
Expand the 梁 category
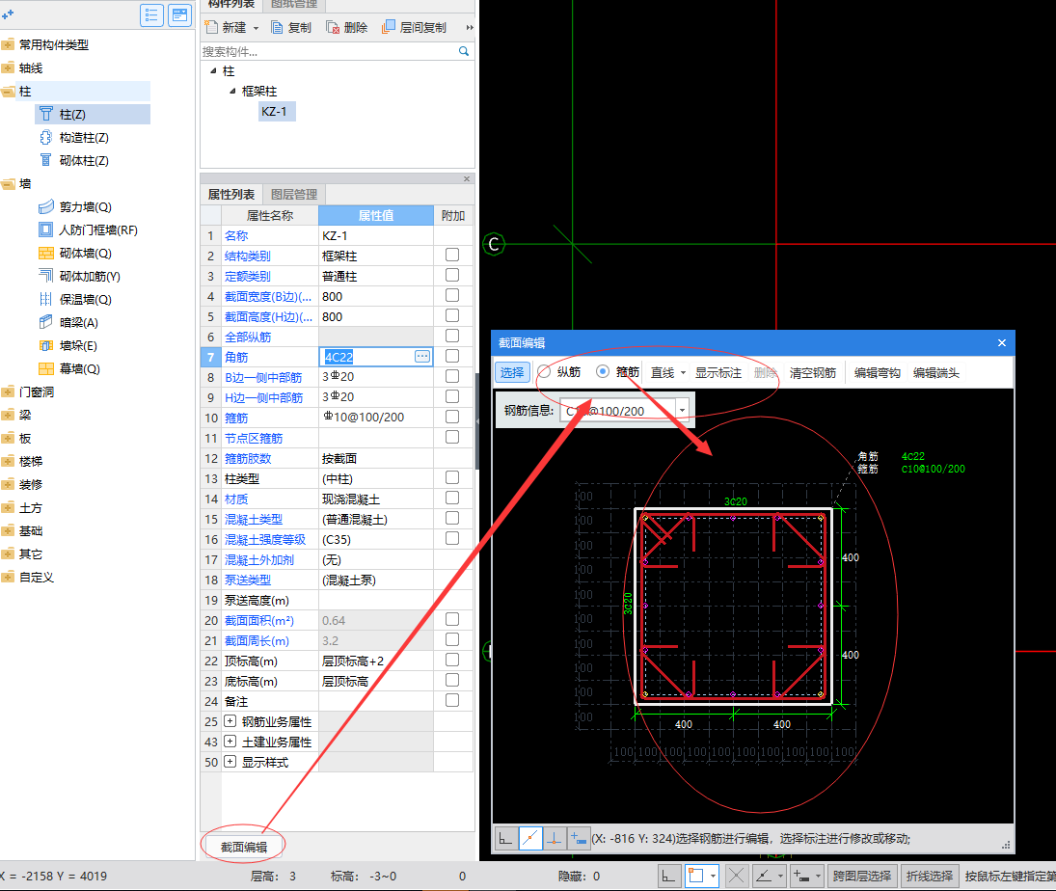point(8,415)
